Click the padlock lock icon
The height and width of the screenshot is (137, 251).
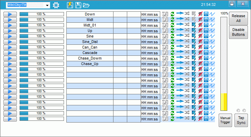point(232,4)
